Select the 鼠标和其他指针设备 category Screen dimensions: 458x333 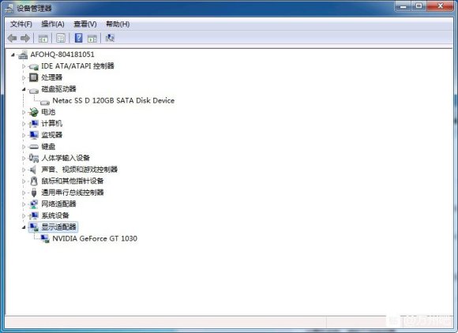73,181
